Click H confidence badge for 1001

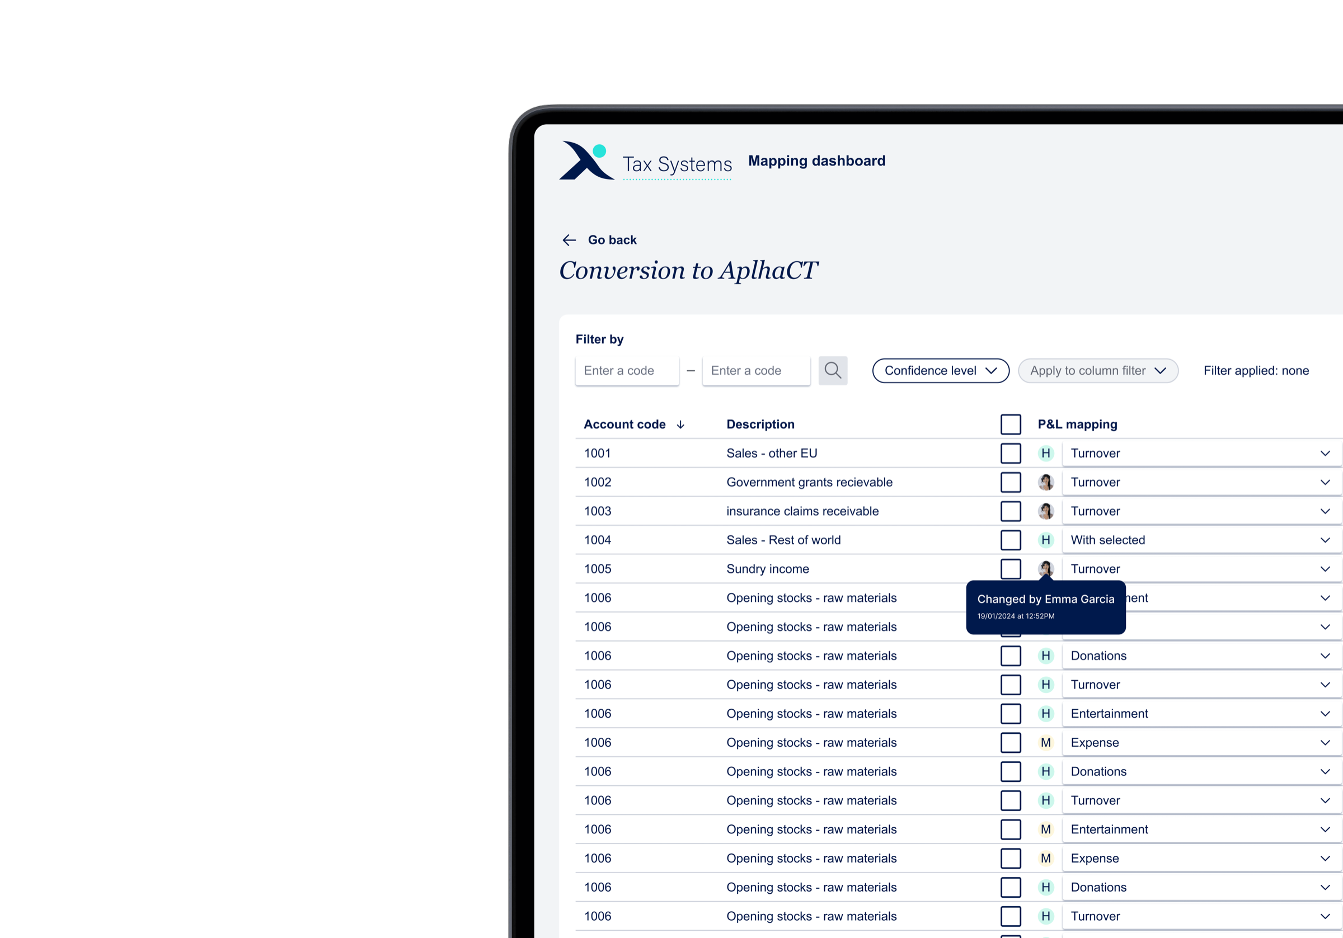point(1045,453)
